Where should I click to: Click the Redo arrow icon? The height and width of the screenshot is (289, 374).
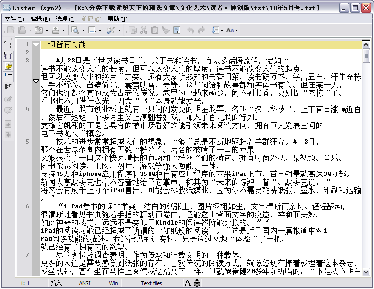202,30
